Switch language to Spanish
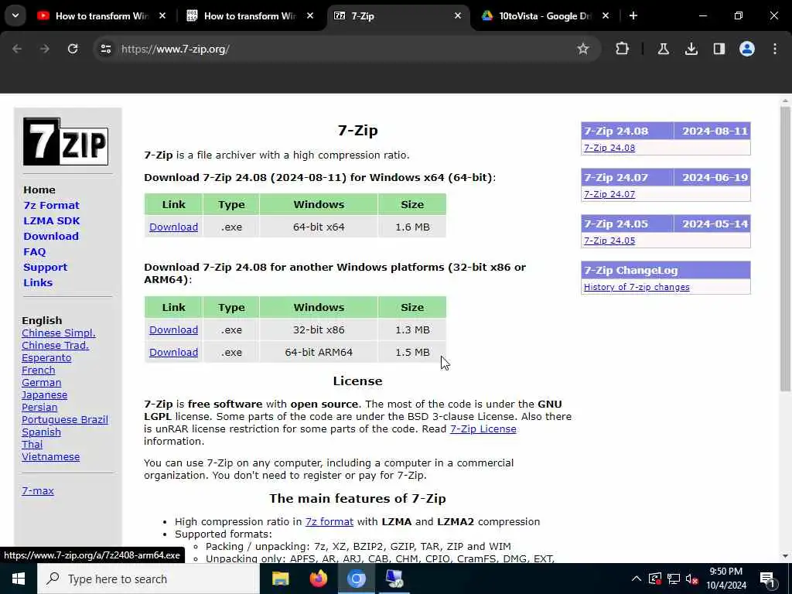 [x=42, y=432]
